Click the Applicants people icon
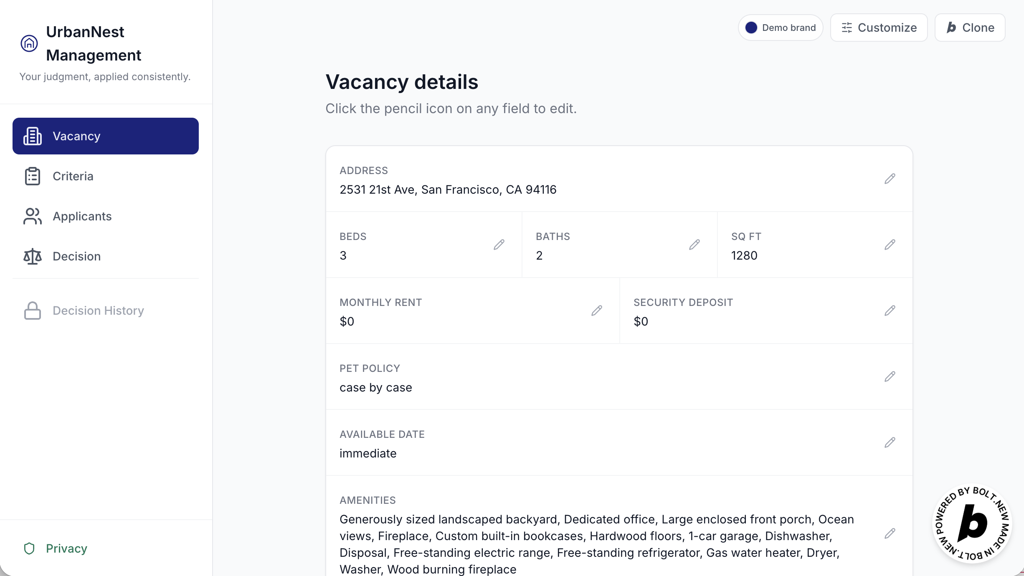This screenshot has width=1024, height=576. (33, 216)
